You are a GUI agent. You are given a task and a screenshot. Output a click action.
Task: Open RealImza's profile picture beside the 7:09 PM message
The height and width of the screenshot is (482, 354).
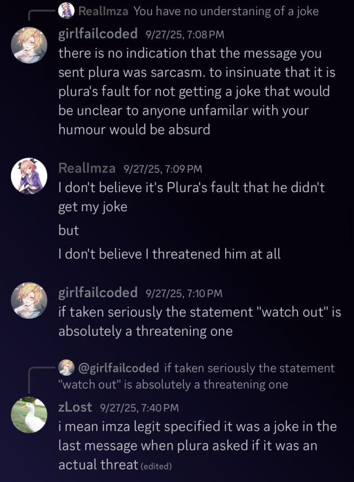(29, 176)
